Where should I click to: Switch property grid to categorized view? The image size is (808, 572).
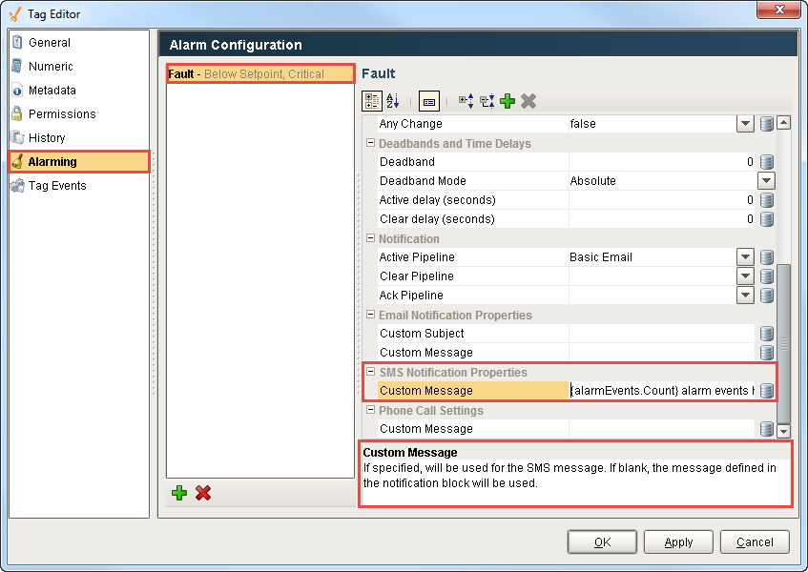[373, 101]
